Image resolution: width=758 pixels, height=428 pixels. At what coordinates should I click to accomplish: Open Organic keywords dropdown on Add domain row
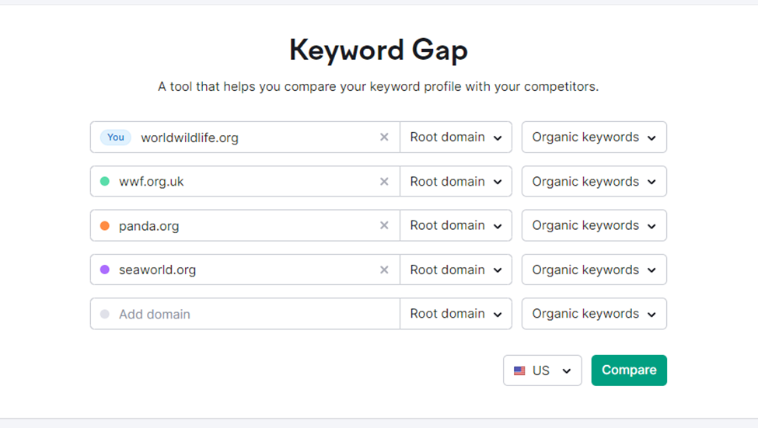point(594,314)
